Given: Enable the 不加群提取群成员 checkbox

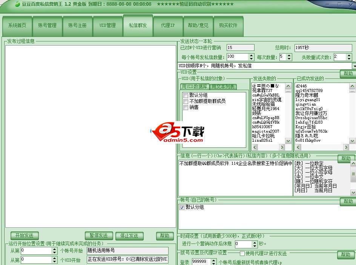Looking at the screenshot, I should pos(186,101).
